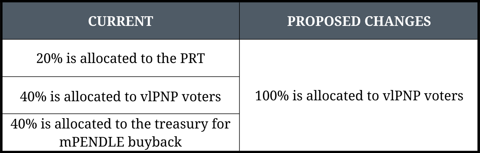Click the CURRENT column header
This screenshot has width=480, height=153.
coord(121,21)
